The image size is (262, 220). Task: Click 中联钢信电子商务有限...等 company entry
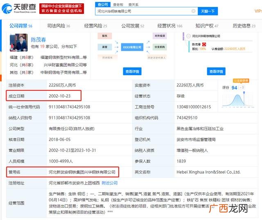pyautogui.click(x=63, y=72)
